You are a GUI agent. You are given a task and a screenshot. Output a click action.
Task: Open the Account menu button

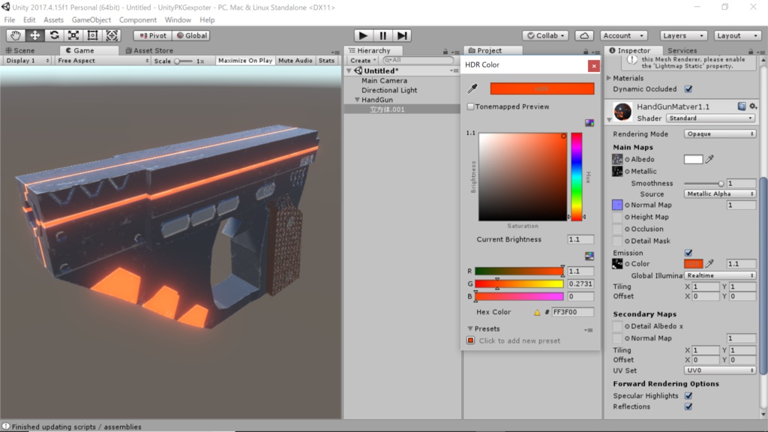coord(623,36)
